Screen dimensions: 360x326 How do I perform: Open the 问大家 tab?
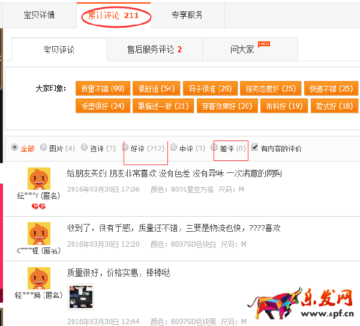point(242,49)
